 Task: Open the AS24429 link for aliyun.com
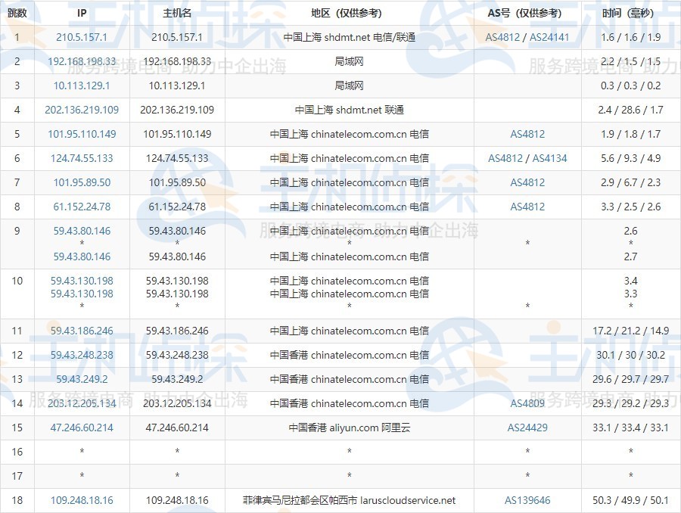click(x=527, y=427)
